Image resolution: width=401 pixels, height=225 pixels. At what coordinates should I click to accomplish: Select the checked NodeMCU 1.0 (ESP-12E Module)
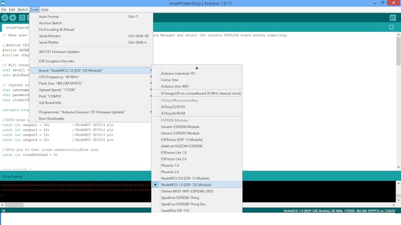coord(197,184)
